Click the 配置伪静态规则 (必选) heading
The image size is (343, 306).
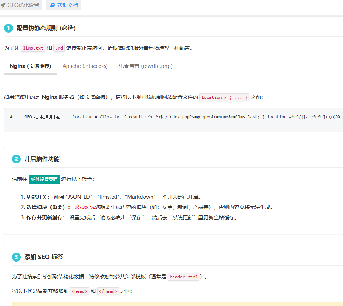tap(46, 28)
